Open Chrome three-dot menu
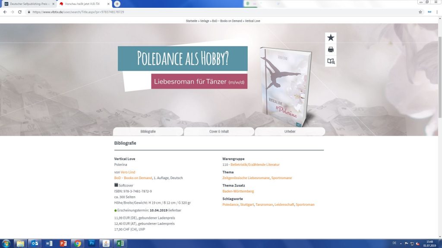The image size is (442, 248). (437, 12)
